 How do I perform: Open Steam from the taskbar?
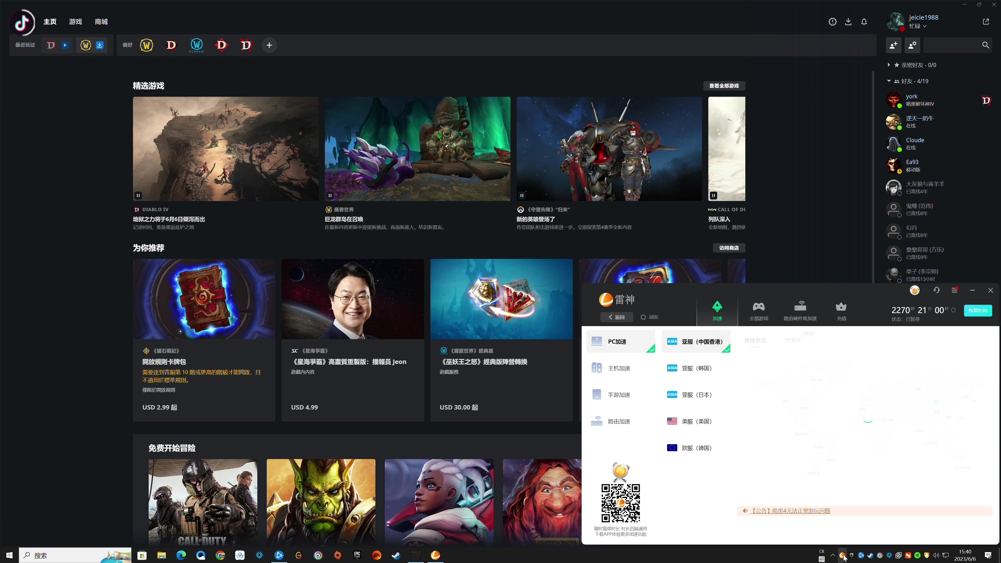[396, 555]
